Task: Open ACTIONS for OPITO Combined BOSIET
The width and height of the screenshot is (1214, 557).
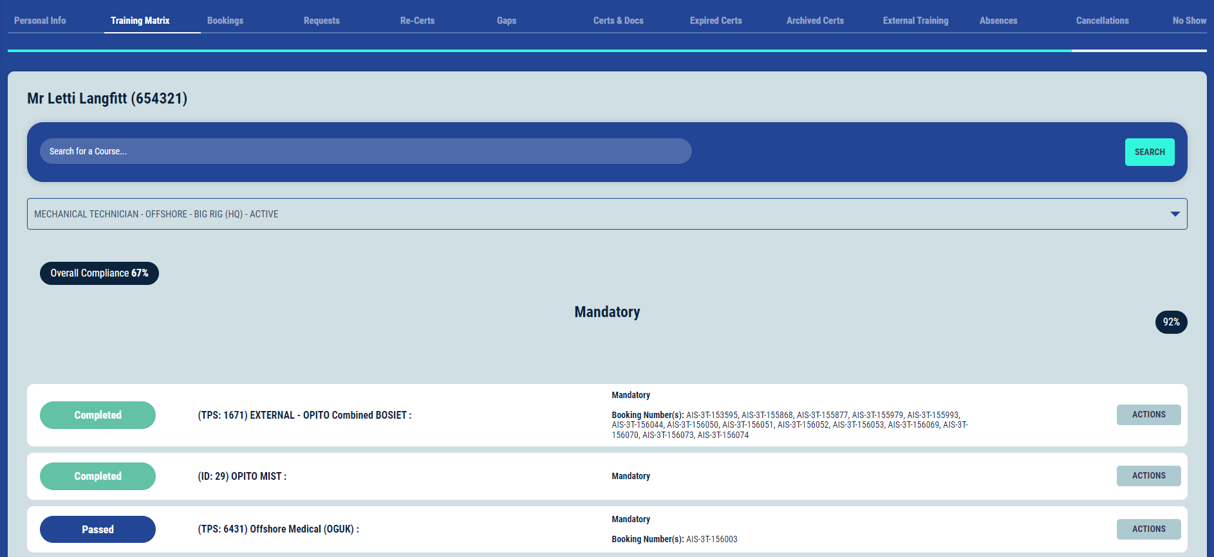Action: (1148, 415)
